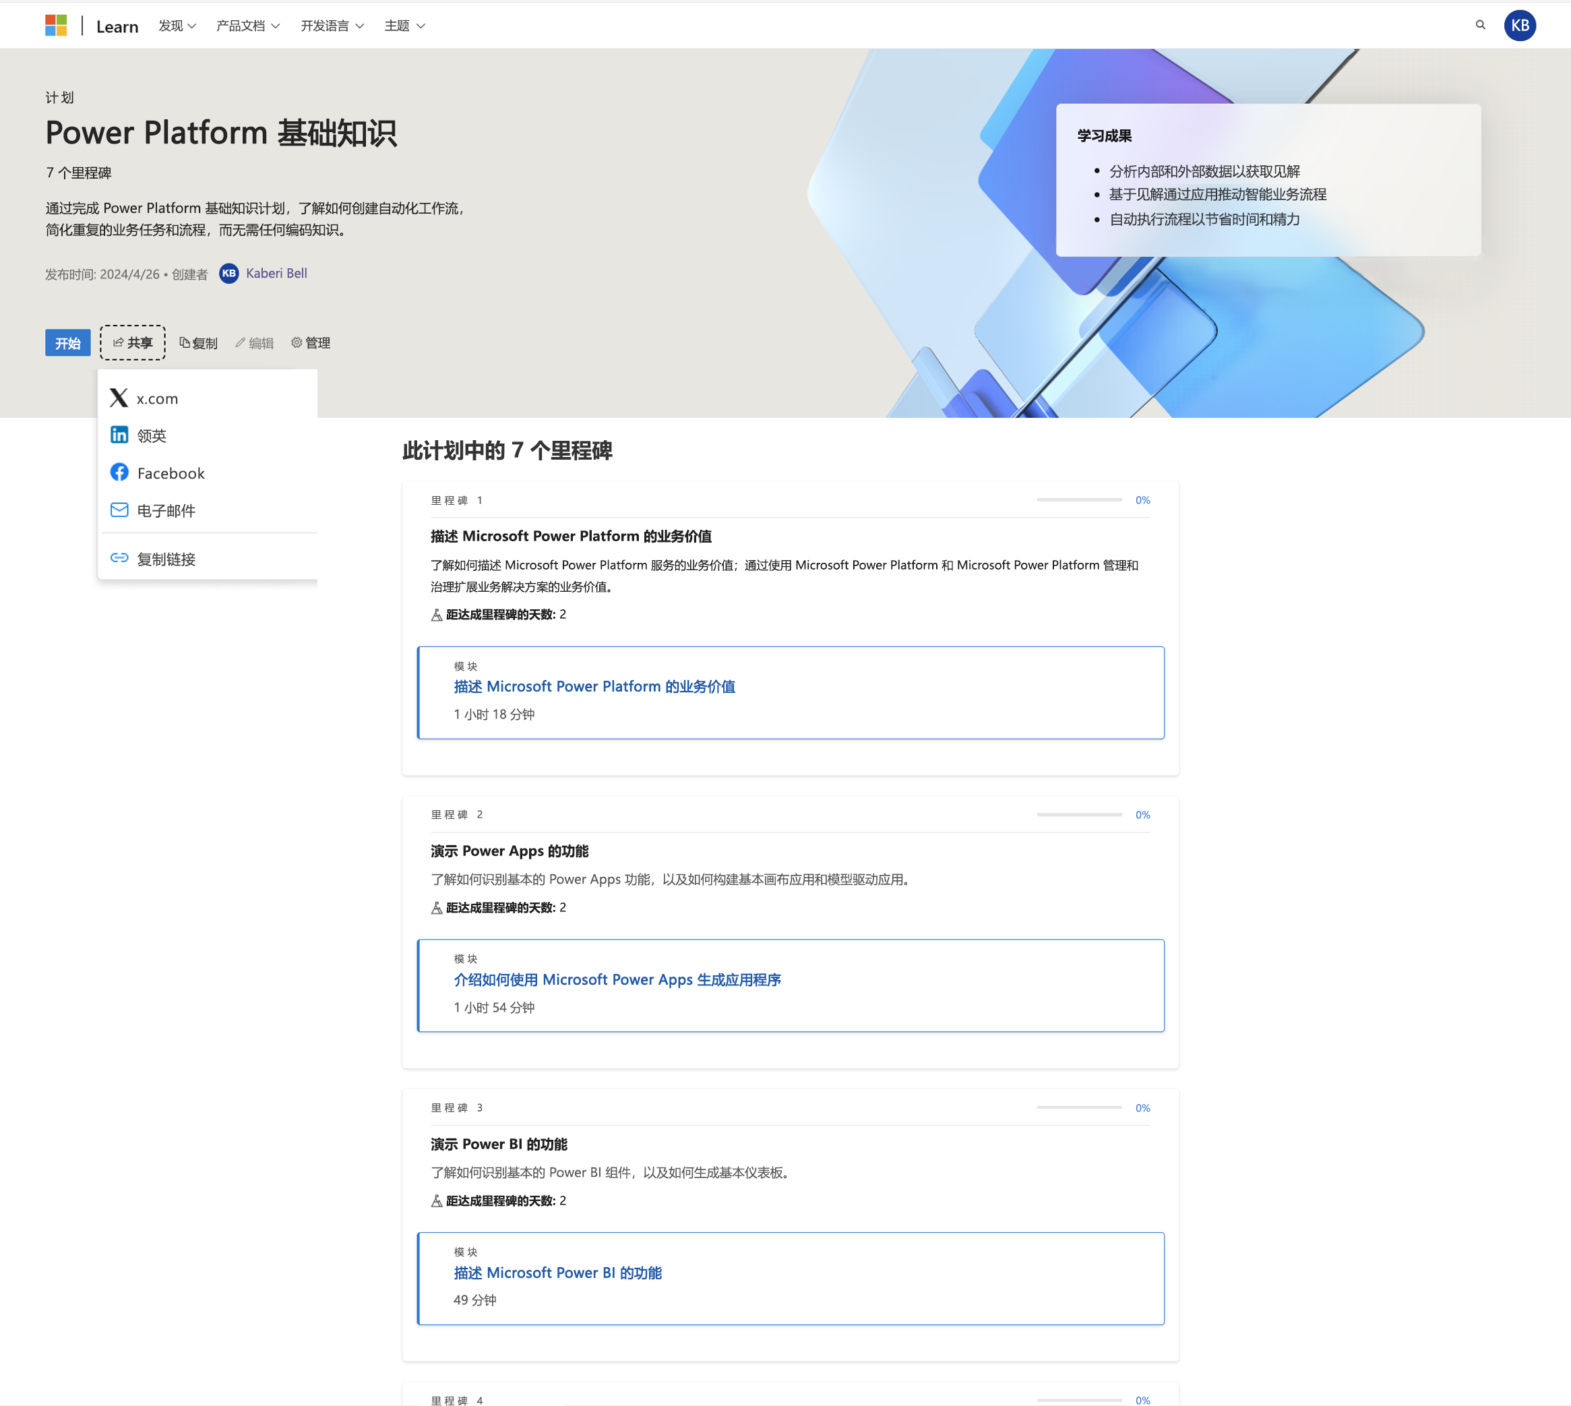Click the KB author avatar beside Kaberi Bell
1571x1406 pixels.
[228, 274]
